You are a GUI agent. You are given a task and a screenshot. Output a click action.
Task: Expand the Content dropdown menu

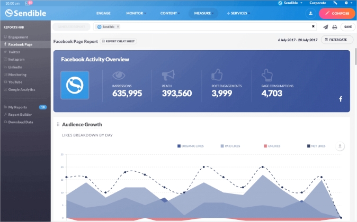click(170, 13)
